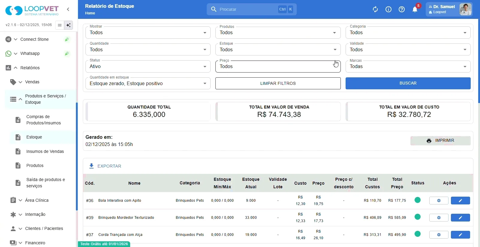
Task: Open Quantidade em estoque dropdown
Action: pyautogui.click(x=148, y=83)
